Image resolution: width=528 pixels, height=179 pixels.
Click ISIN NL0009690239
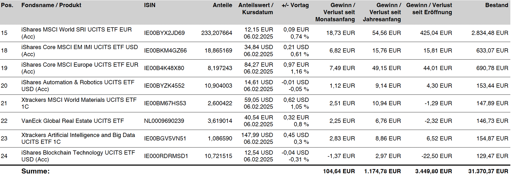[x=164, y=121]
